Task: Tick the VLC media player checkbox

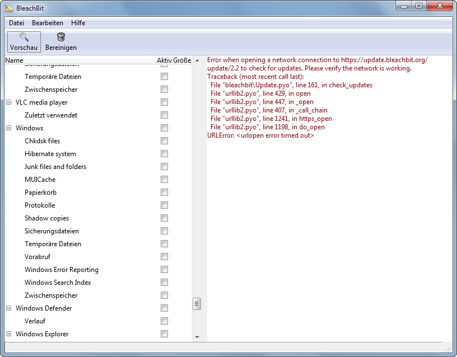Action: [165, 102]
